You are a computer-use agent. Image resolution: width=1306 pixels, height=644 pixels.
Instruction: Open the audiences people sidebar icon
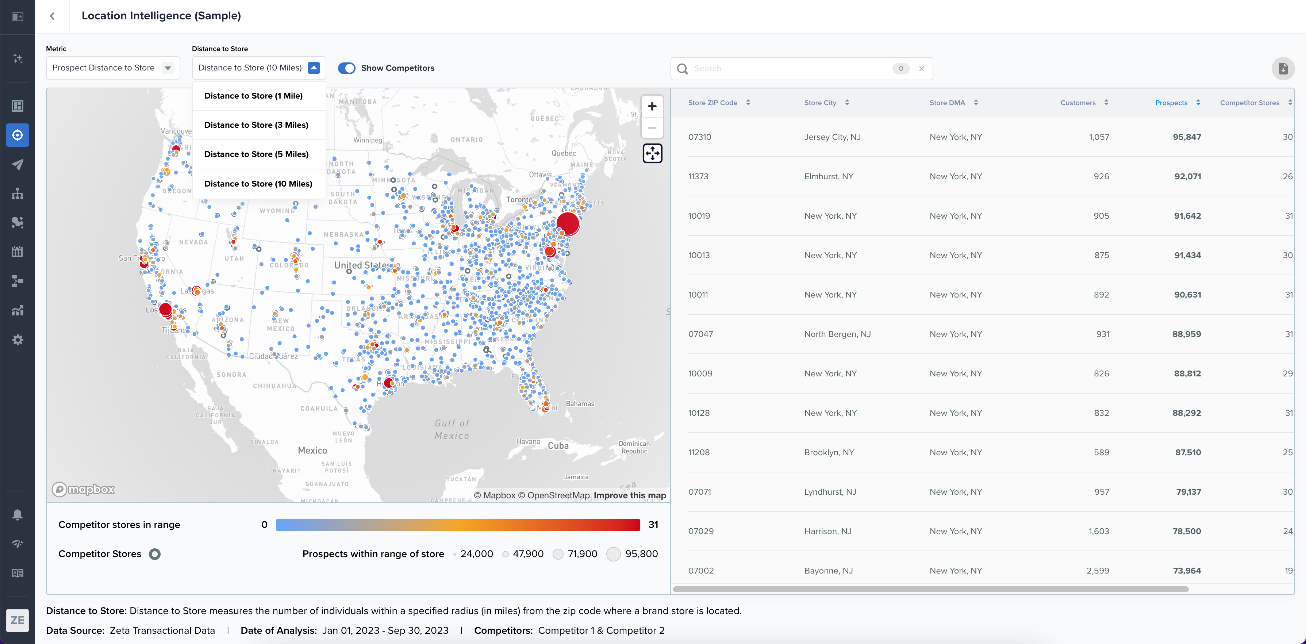17,222
